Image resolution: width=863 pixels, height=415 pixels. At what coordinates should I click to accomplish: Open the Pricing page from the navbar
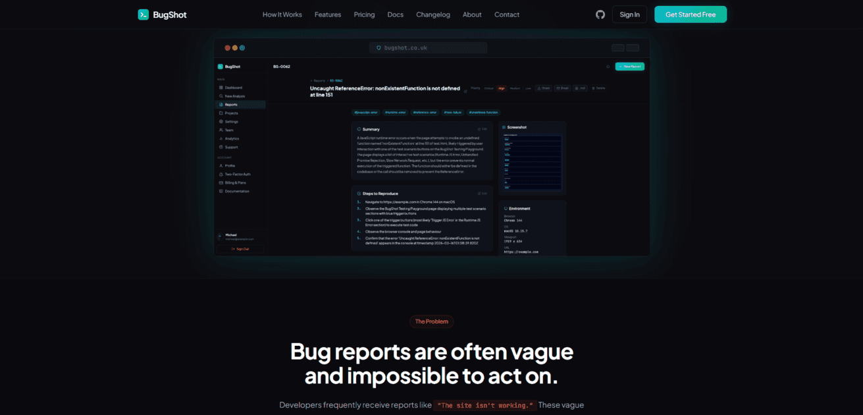click(x=364, y=14)
